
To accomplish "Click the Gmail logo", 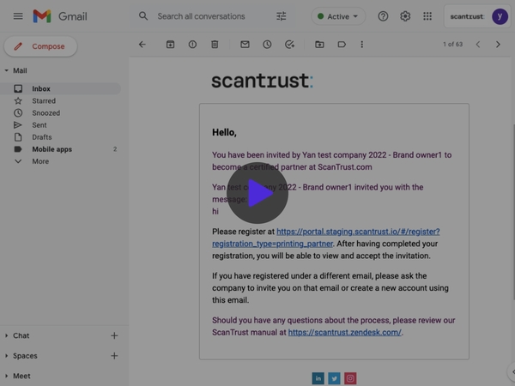I will pyautogui.click(x=60, y=16).
